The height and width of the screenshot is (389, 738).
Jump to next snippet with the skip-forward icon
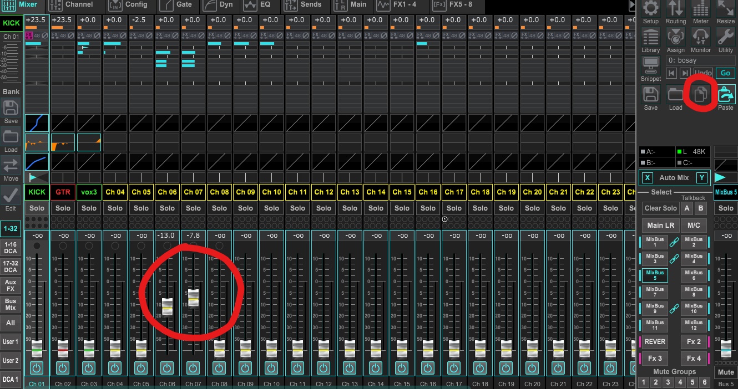click(x=685, y=73)
